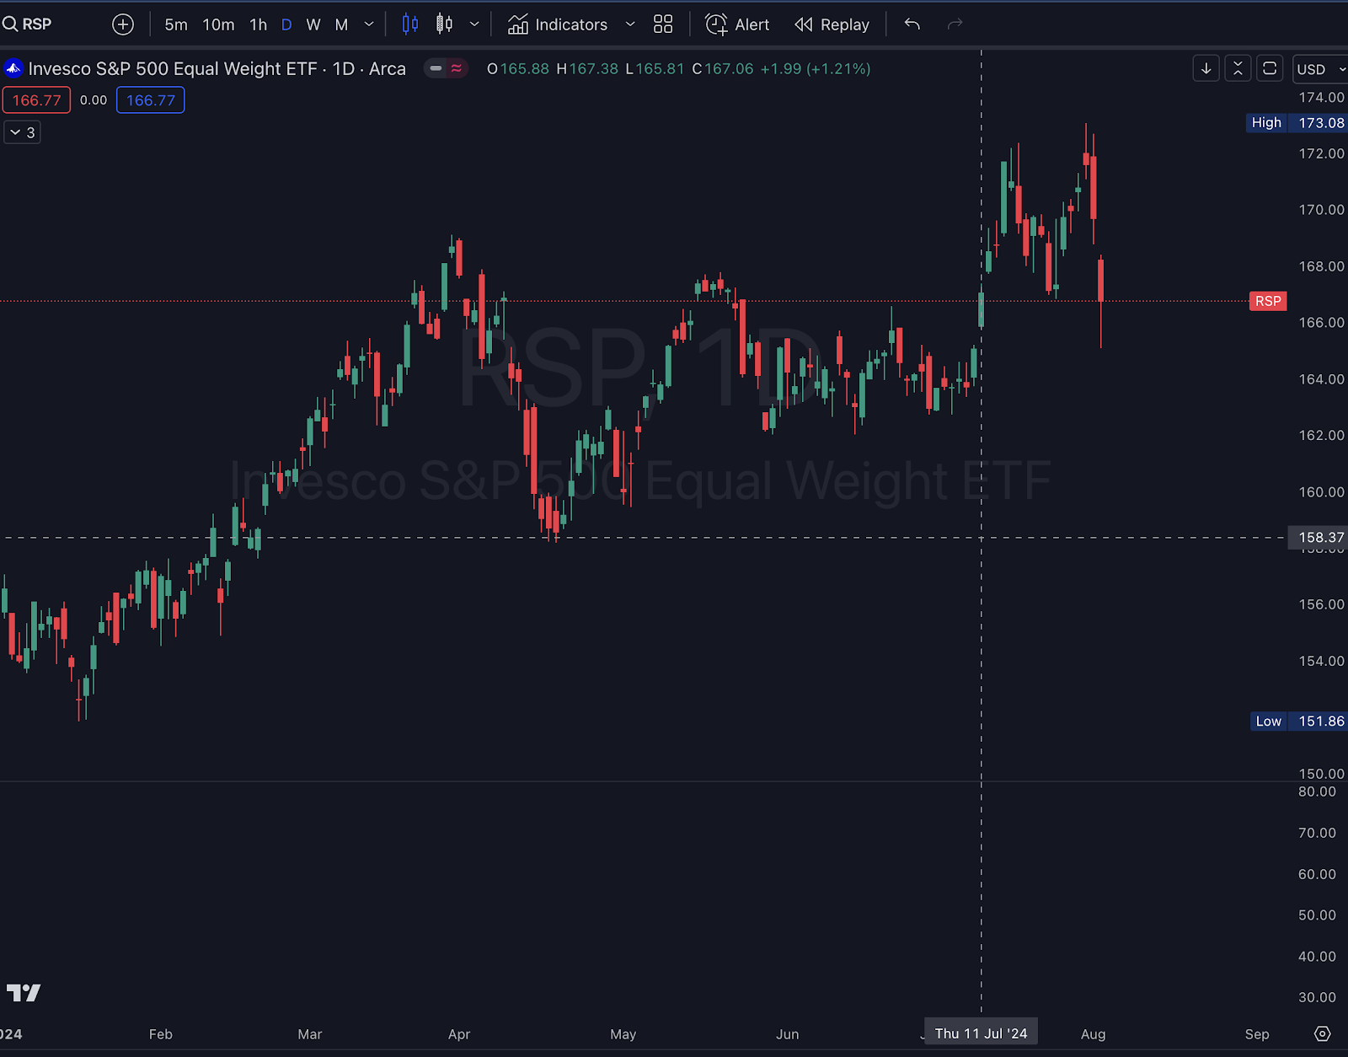Viewport: 1348px width, 1057px height.
Task: Expand the timeframe interval dropdown
Action: coord(369,24)
